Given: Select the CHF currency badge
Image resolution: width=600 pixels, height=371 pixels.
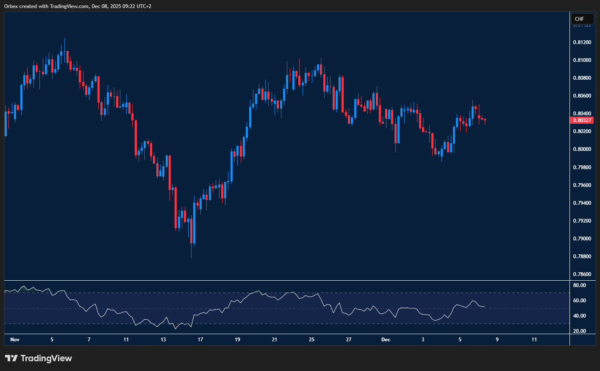Looking at the screenshot, I should (x=582, y=19).
